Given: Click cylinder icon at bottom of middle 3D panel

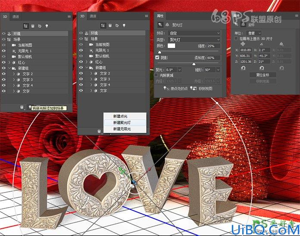Looking at the screenshot, I should (99, 131).
